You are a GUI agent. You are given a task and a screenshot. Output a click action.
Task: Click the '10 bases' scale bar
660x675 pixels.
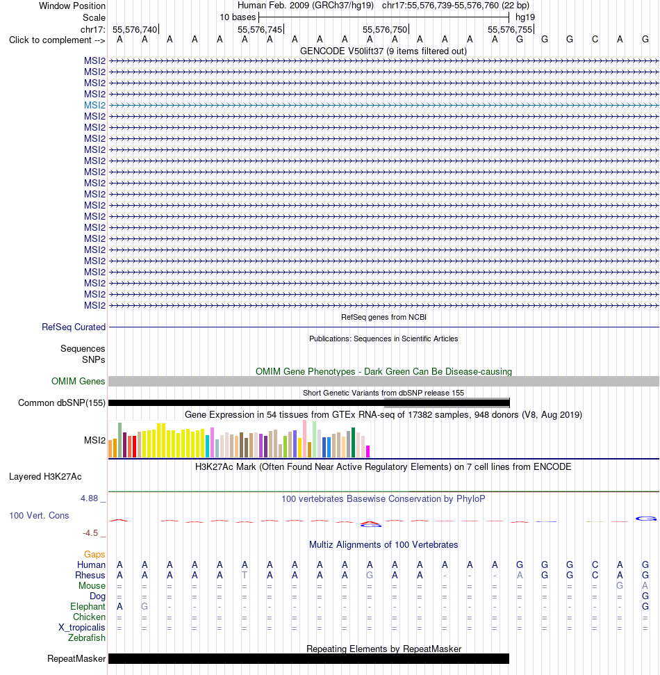(x=383, y=17)
